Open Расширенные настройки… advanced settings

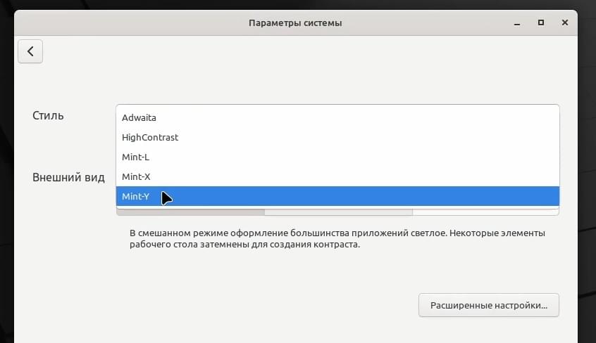[x=489, y=305]
